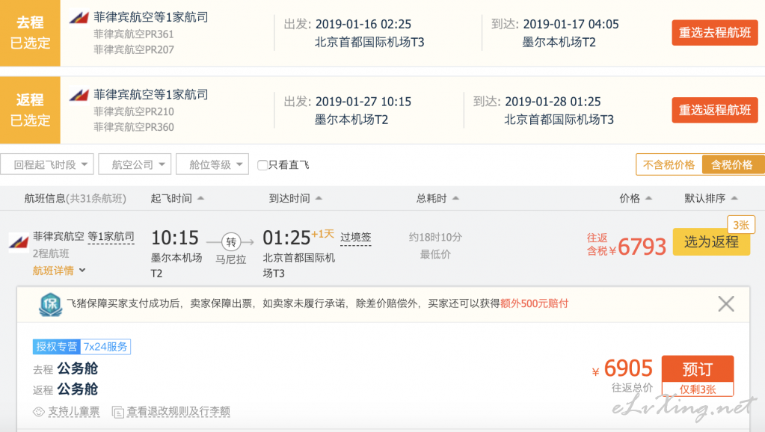Open the 支持儿童票 child ticket link

point(74,412)
